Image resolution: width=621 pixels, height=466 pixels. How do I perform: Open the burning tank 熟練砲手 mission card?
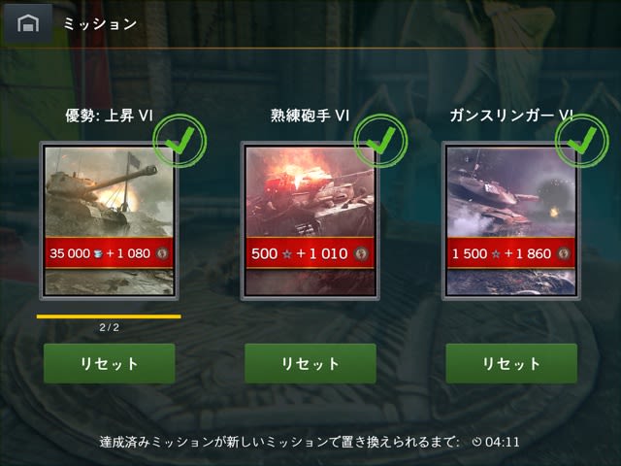pos(310,220)
